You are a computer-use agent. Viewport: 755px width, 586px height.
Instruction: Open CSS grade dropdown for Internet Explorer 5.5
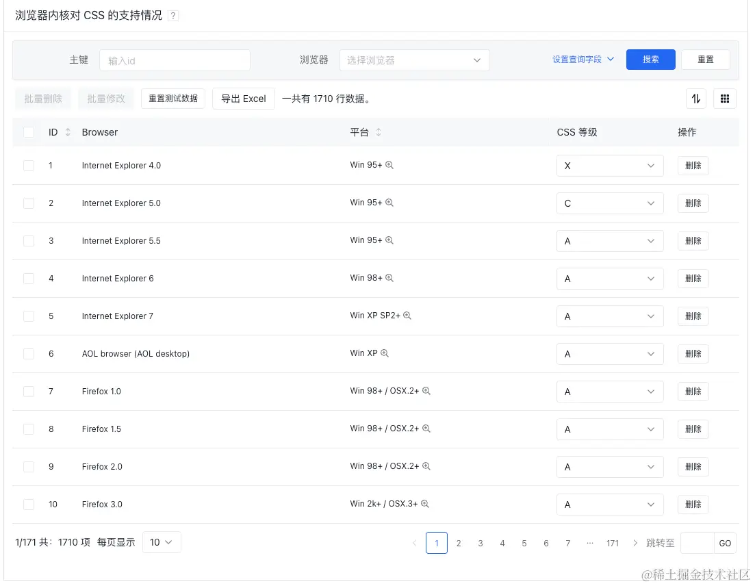click(610, 241)
